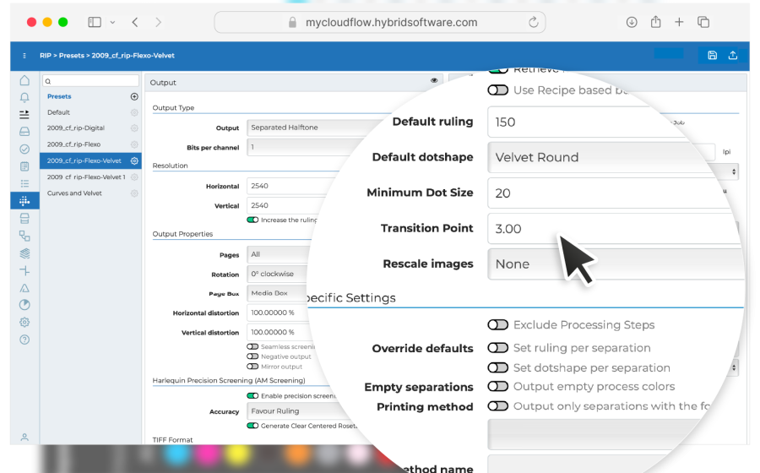Screen dimensions: 760x473
Task: Toggle Mirror output switch
Action: pyautogui.click(x=252, y=367)
